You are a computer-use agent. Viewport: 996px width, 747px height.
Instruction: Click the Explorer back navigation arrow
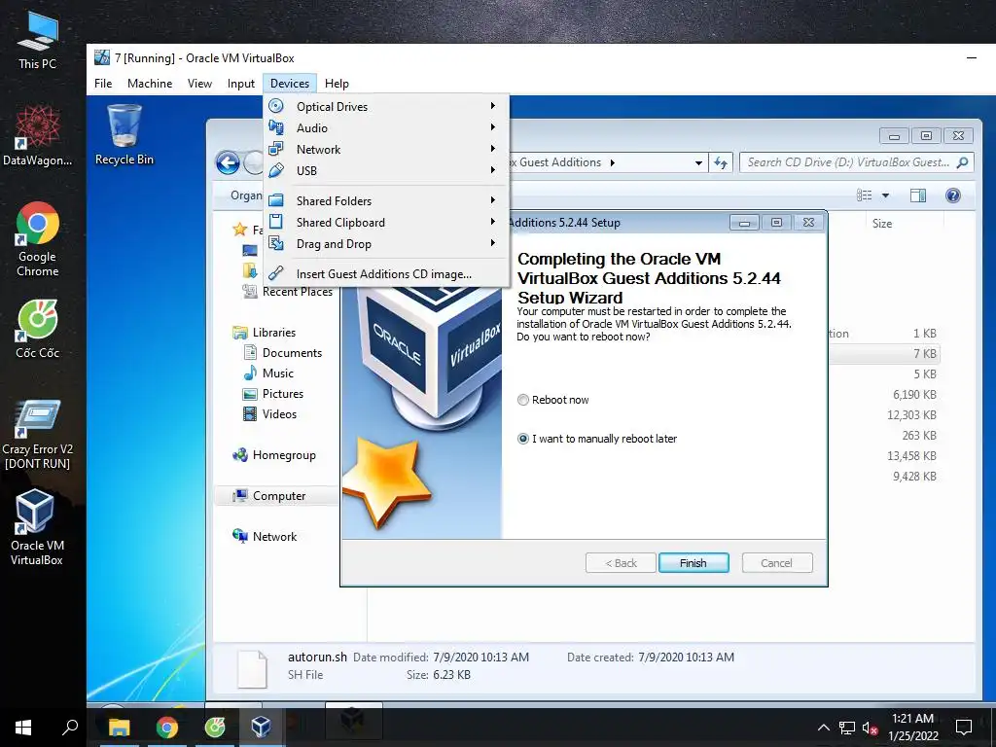(x=228, y=162)
